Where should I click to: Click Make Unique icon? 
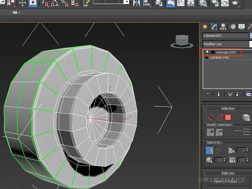[230, 94]
